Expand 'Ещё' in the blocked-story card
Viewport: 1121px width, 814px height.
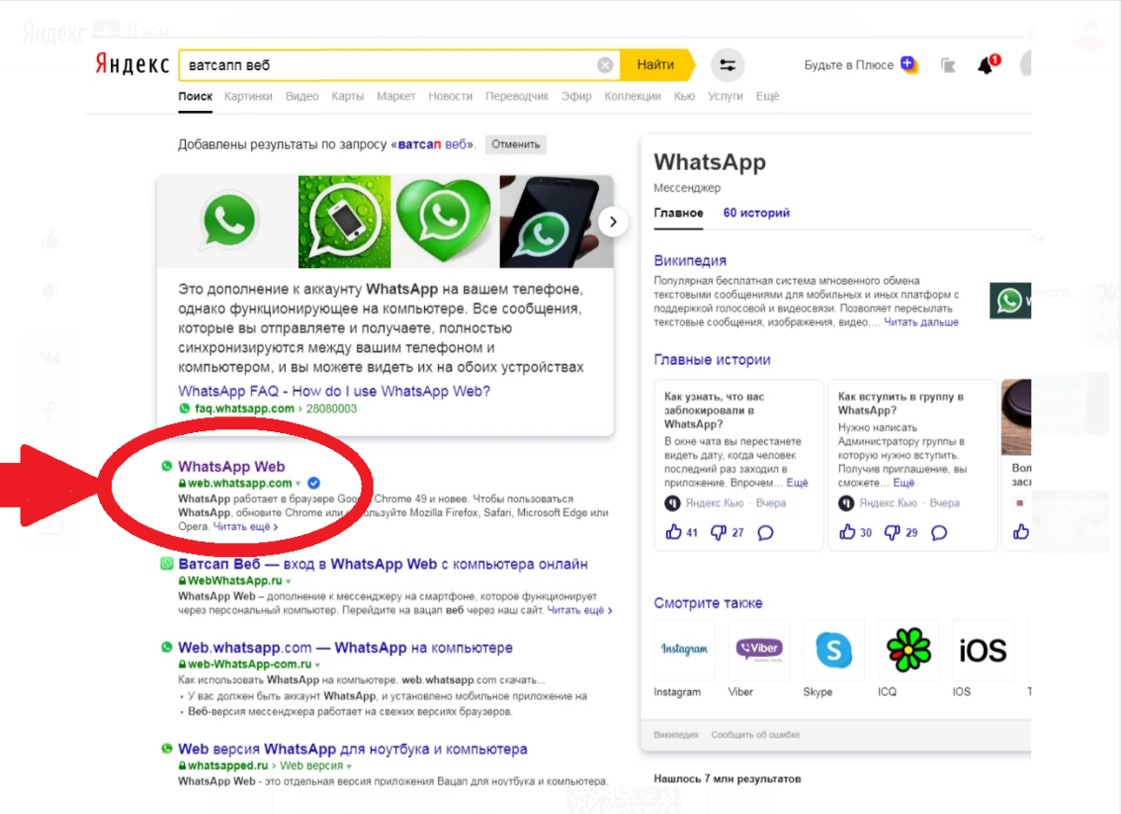797,484
